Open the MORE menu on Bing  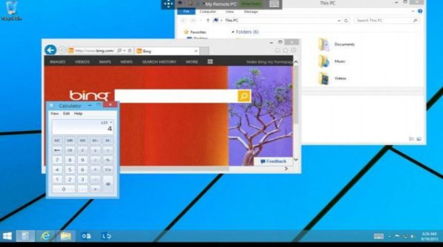click(x=192, y=62)
